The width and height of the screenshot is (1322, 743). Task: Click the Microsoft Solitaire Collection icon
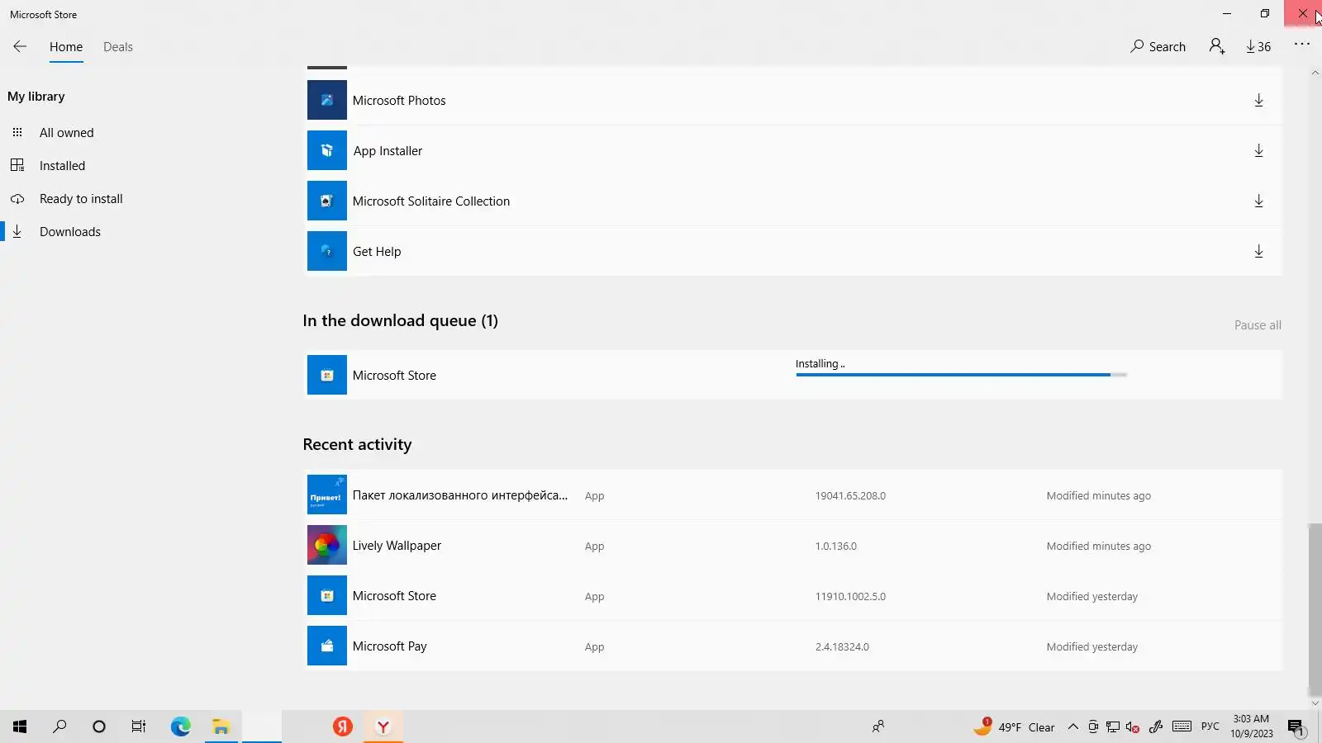tap(327, 201)
